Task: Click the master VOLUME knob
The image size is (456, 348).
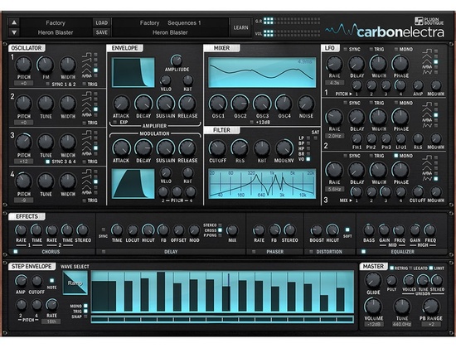Action: 373,306
